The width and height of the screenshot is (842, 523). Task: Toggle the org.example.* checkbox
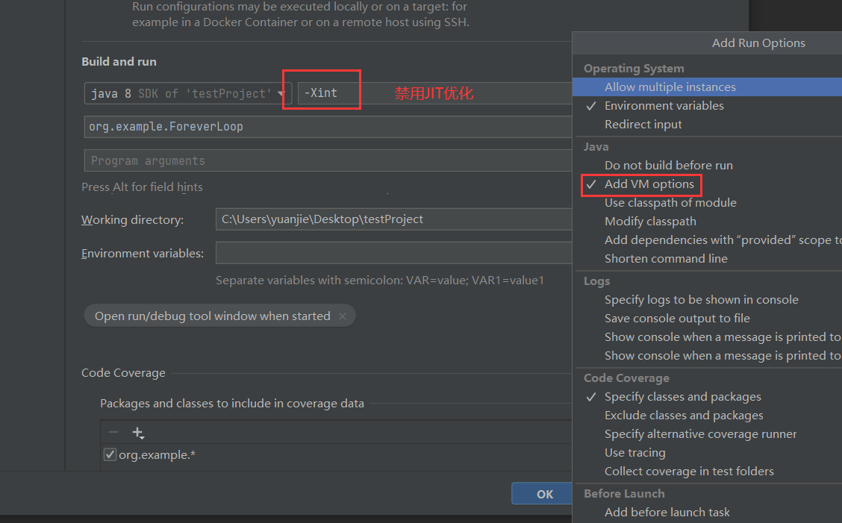pyautogui.click(x=110, y=455)
